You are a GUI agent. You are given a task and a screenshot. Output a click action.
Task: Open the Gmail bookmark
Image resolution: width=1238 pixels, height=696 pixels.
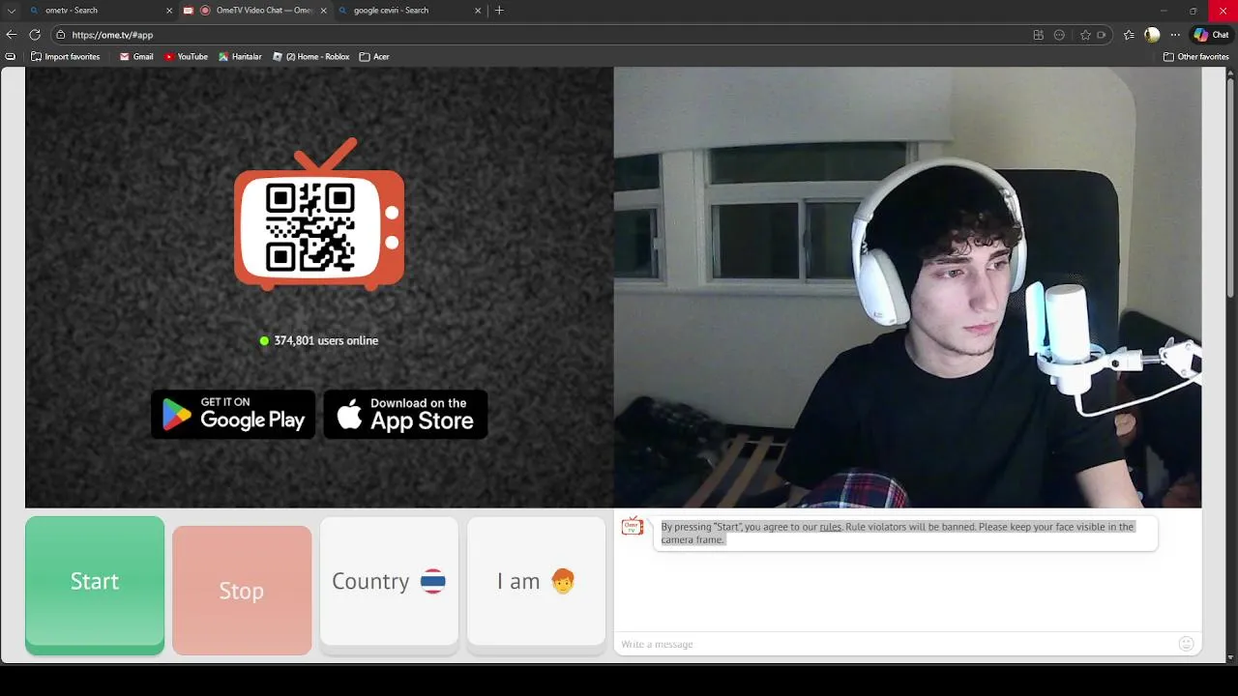[x=136, y=57]
